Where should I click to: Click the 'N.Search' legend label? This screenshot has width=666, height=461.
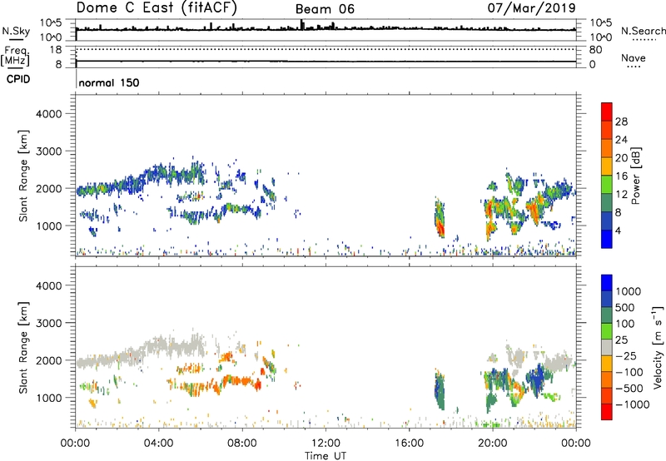coord(643,31)
